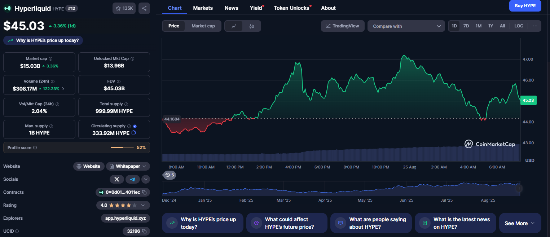This screenshot has width=550, height=237.
Task: Open the TradingView chart
Action: [343, 26]
